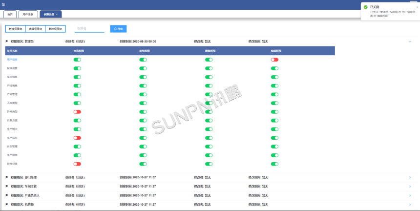The image size is (420, 211).
Task: Toggle 编辑权限 for 产线信息 row
Action: [274, 85]
